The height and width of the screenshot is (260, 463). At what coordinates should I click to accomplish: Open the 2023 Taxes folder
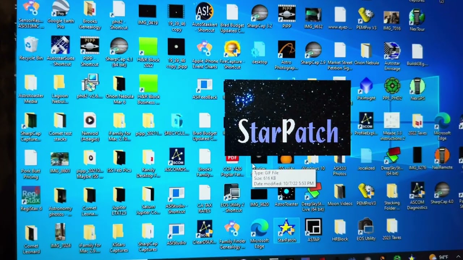click(x=392, y=230)
